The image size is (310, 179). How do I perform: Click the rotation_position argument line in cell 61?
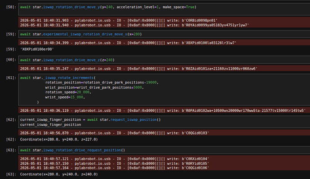click(102, 83)
